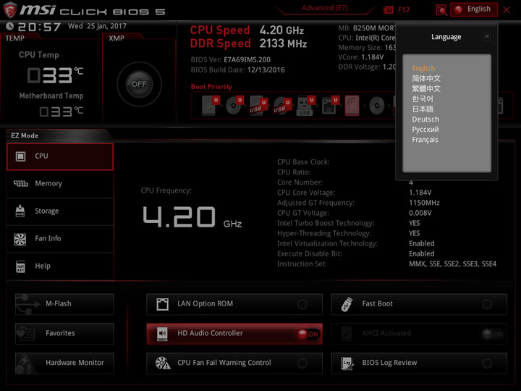Choose 한국어 in the Language list

423,98
